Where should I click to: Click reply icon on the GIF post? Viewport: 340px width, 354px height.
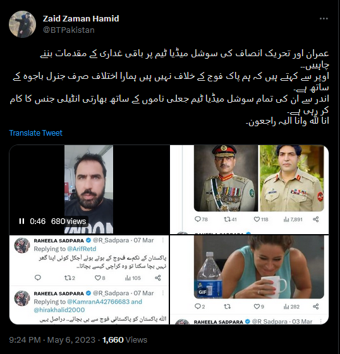pos(198,307)
